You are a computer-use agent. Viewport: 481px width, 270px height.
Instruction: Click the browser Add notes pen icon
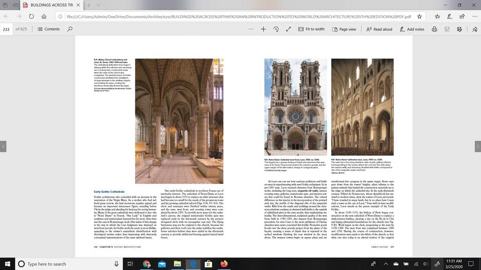click(x=450, y=16)
